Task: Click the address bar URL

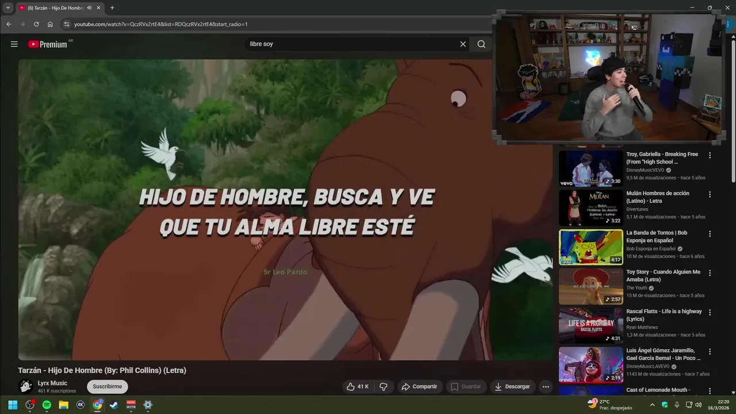Action: (x=161, y=24)
